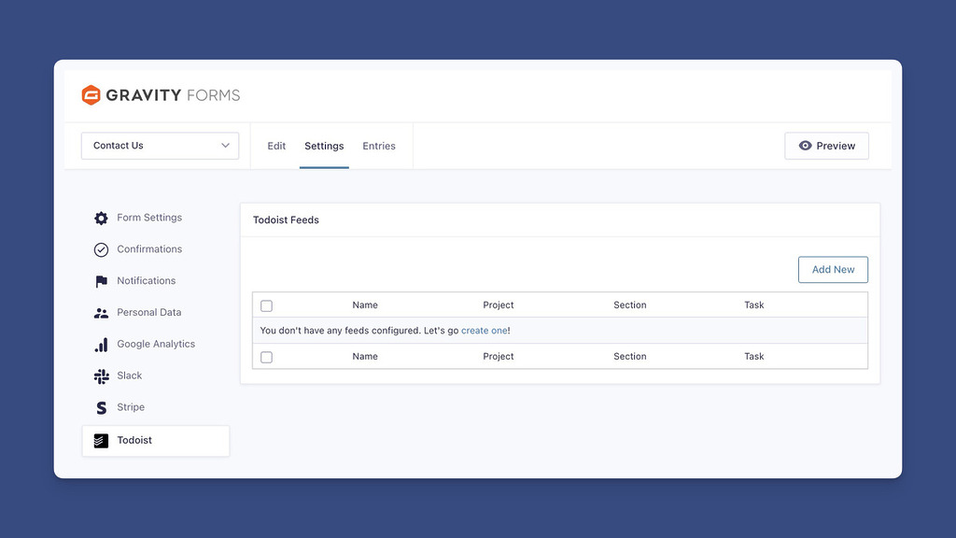Image resolution: width=956 pixels, height=538 pixels.
Task: Select the Google Analytics bar chart icon
Action: tap(101, 344)
